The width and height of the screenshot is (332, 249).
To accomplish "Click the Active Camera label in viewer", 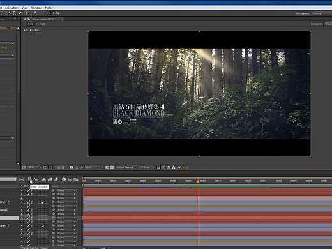I will pyautogui.click(x=32, y=30).
